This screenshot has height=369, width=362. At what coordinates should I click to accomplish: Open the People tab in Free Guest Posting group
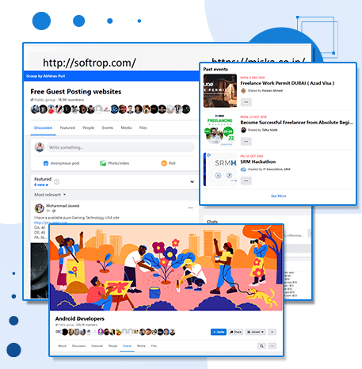[x=88, y=127]
